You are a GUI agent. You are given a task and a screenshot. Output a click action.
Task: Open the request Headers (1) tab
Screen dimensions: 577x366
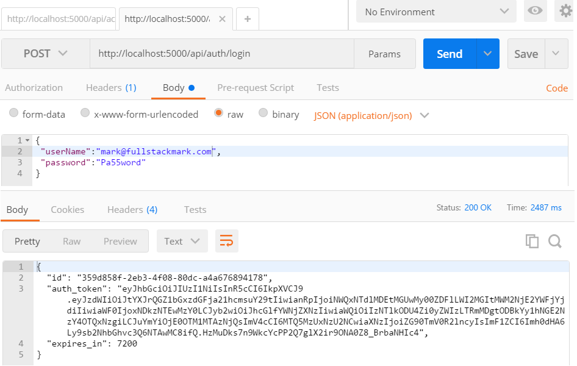coord(111,88)
